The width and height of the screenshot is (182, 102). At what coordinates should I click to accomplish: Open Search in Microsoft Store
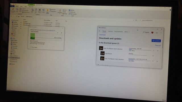pyautogui.click(x=146, y=32)
